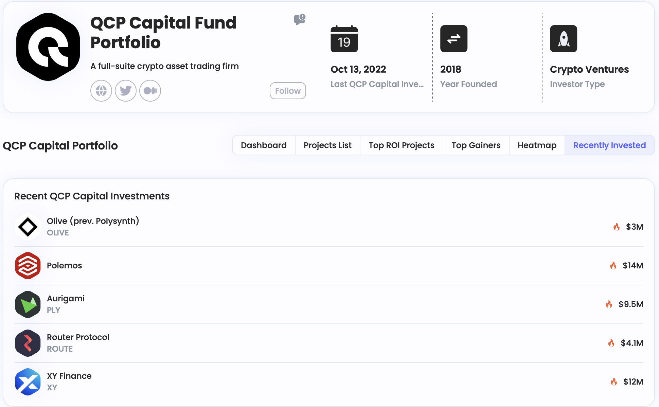Open the Olive (prev. Polysynth) project
Image resolution: width=659 pixels, height=407 pixels.
coord(93,221)
